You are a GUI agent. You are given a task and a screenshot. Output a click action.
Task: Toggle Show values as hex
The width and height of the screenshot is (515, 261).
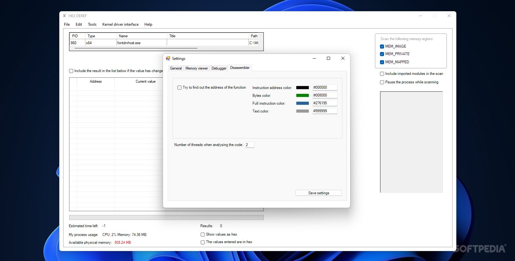tap(203, 234)
